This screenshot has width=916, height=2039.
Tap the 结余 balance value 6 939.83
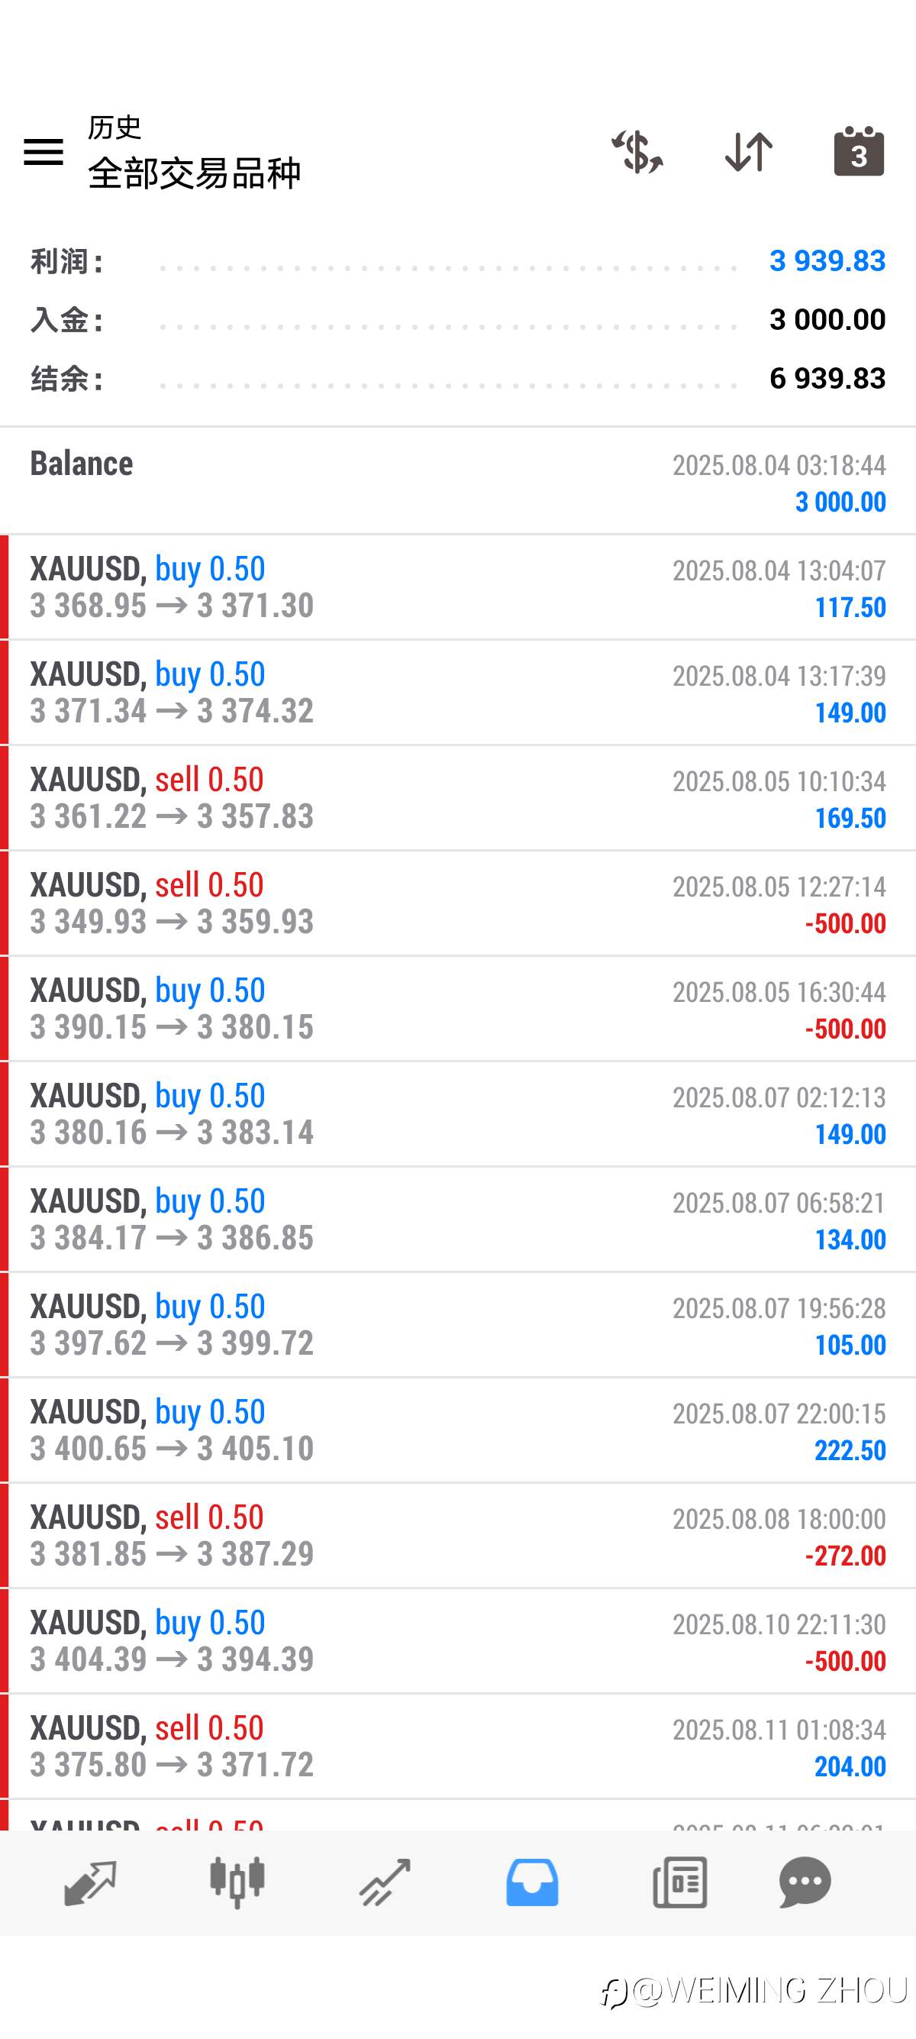(x=827, y=378)
